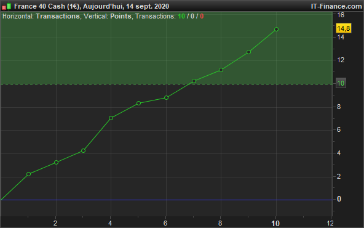Screen dimensions: 364x228
Task: Click the 12 label on the horizontal axis
Action: [330, 223]
